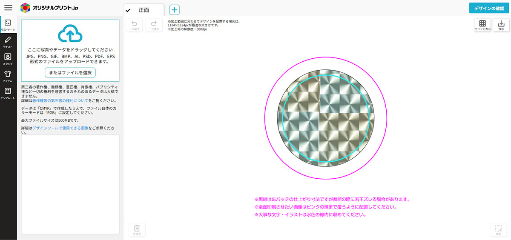The image size is (511, 240).
Task: Click the デザインの確認 button
Action: coord(489,8)
